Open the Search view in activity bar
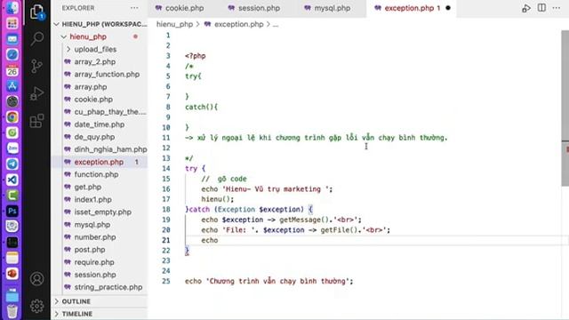 (x=37, y=38)
